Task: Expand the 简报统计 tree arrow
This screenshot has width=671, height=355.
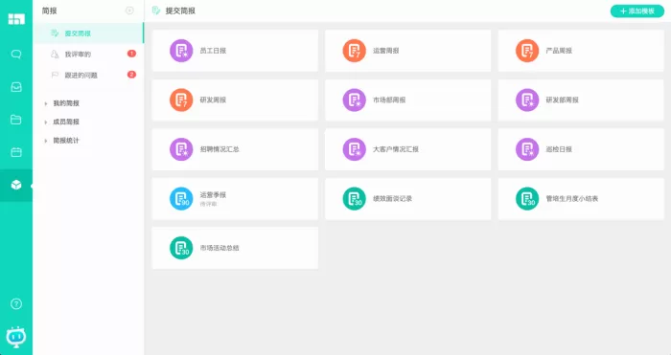Action: click(x=46, y=141)
